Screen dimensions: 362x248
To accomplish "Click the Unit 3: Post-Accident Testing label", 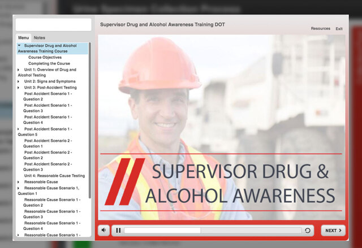I will pos(50,88).
